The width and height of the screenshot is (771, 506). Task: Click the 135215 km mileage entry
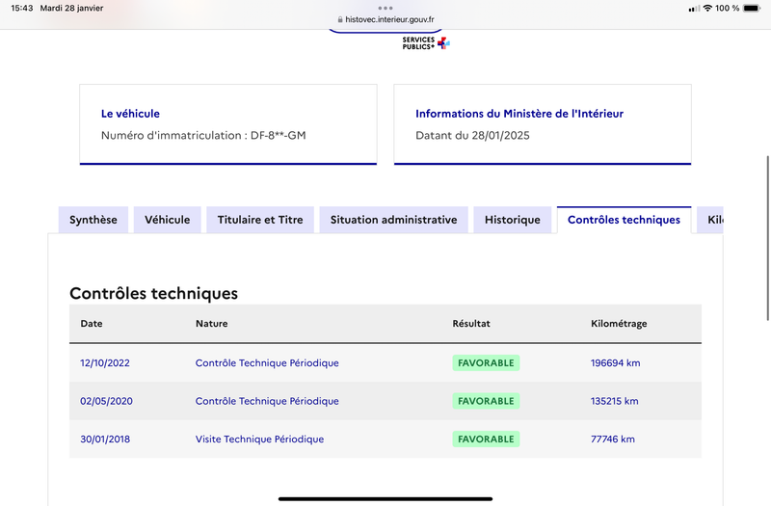click(x=615, y=401)
